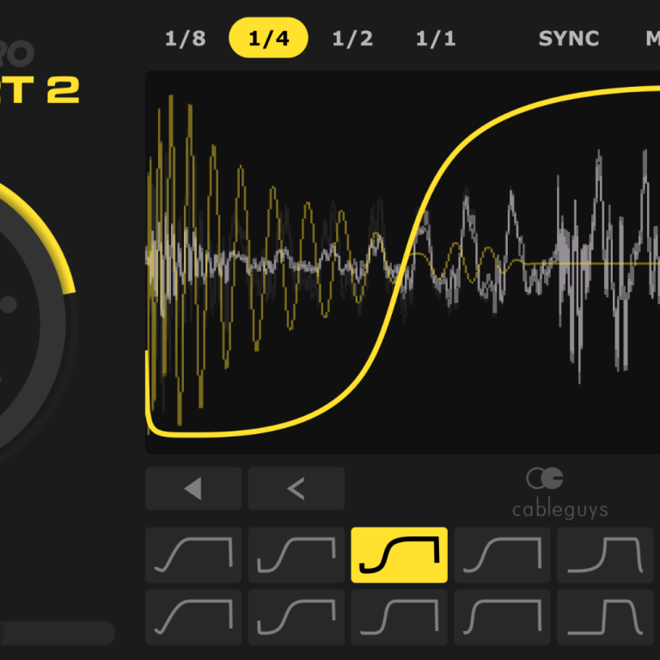This screenshot has height=660, width=660.
Task: Enable SYNC mode
Action: click(x=568, y=39)
